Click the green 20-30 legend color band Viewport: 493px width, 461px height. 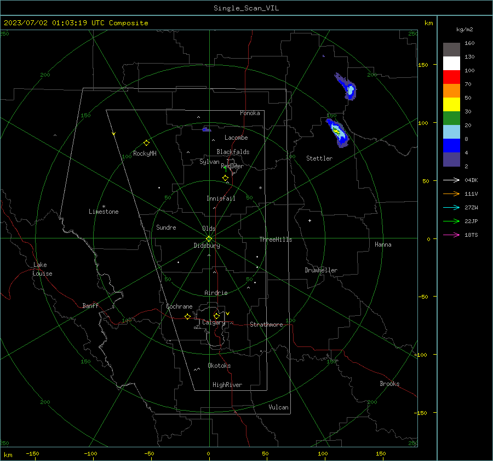click(x=451, y=118)
